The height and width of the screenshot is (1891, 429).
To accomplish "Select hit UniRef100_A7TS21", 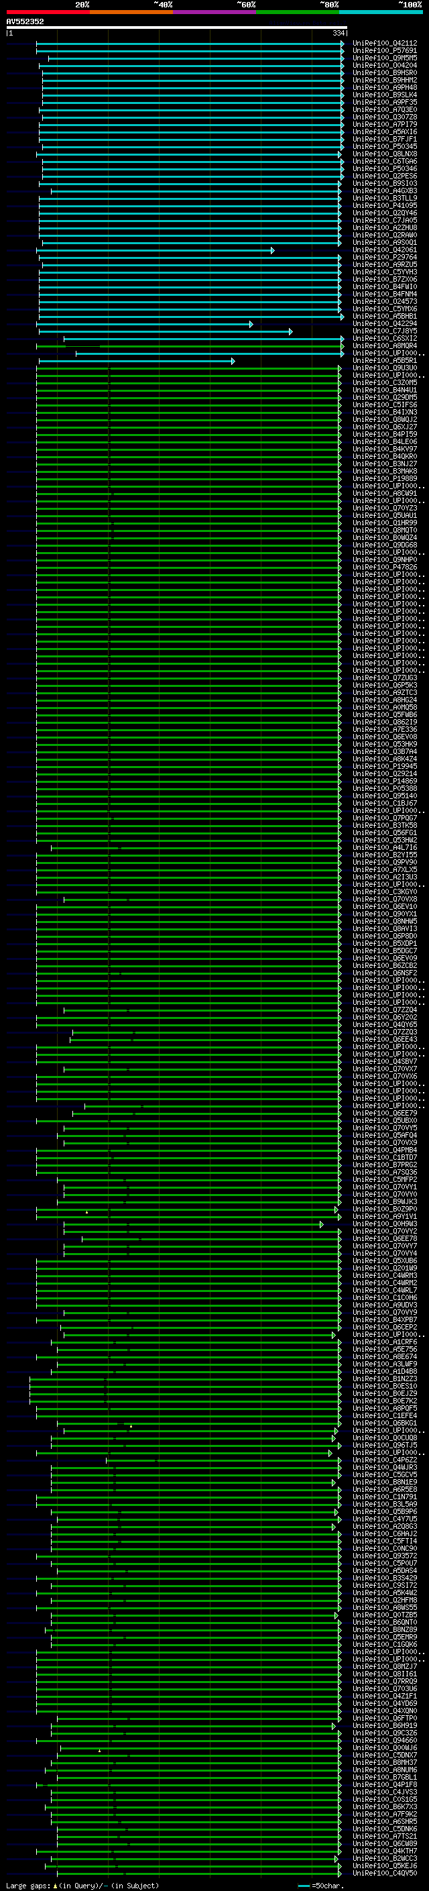I will [x=384, y=1837].
